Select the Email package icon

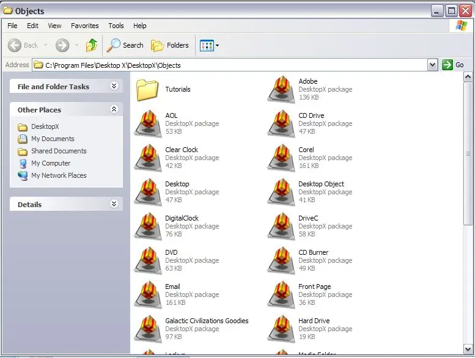(148, 294)
